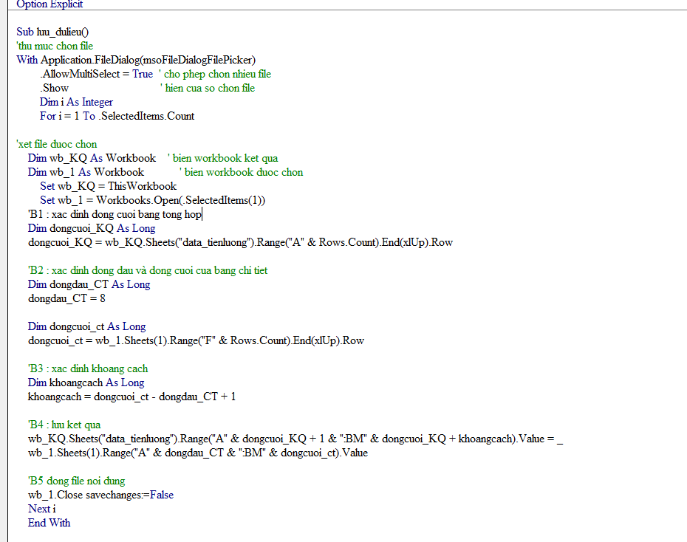Click the 'Dim i As Integer' line
Viewport: 687px width, 542px height.
(76, 102)
